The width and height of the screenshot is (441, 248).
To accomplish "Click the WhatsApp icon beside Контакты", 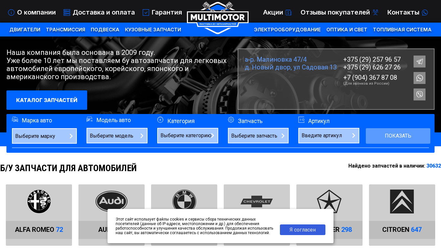I will pyautogui.click(x=425, y=13).
